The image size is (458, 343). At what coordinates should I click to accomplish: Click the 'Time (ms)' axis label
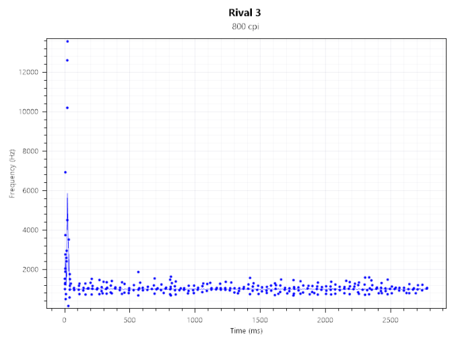click(x=247, y=331)
